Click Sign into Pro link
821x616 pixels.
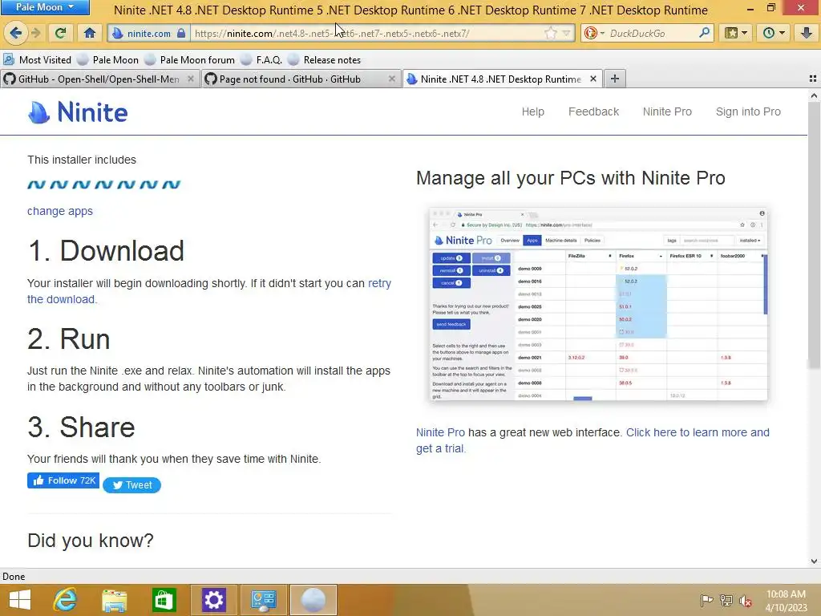click(748, 111)
